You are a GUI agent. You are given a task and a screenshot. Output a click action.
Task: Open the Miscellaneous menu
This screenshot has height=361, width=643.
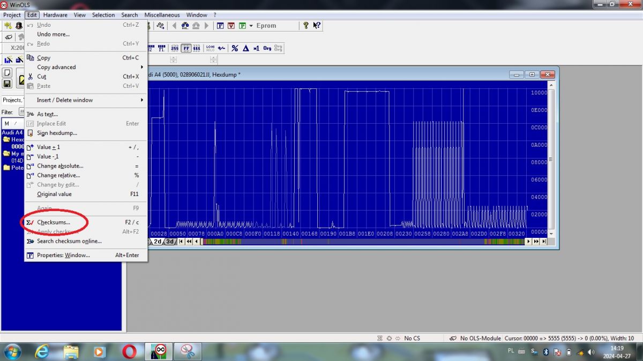(x=162, y=15)
